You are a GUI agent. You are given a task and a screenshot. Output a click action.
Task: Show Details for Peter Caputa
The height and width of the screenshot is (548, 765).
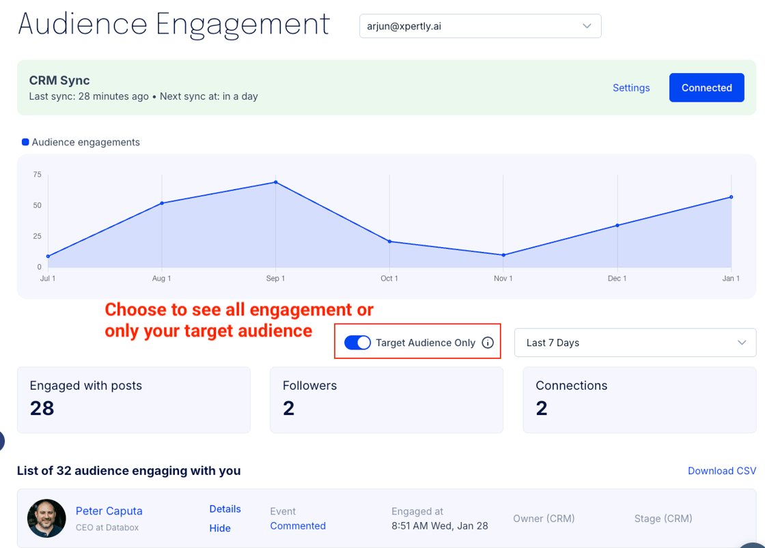225,509
